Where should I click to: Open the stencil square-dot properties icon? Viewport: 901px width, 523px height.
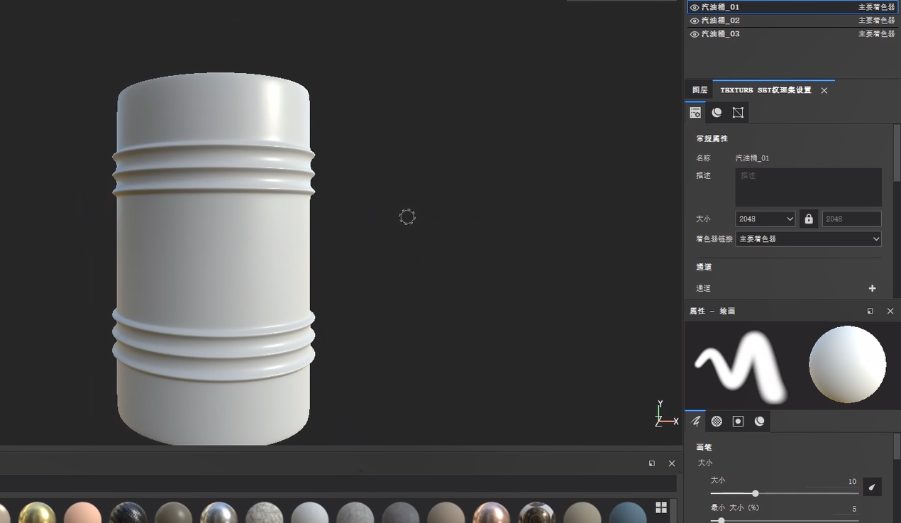[738, 422]
